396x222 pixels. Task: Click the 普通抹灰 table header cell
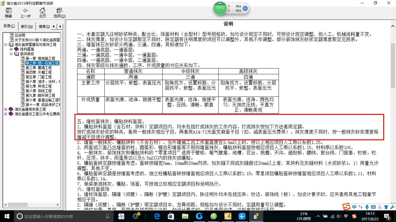(133, 71)
